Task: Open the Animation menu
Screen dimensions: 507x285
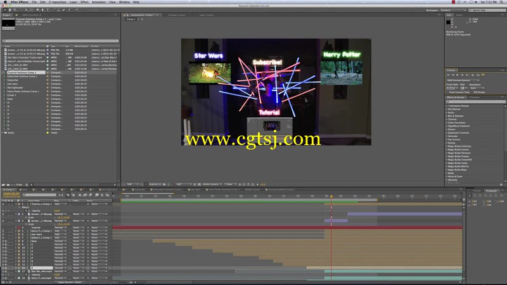Action: coord(99,2)
